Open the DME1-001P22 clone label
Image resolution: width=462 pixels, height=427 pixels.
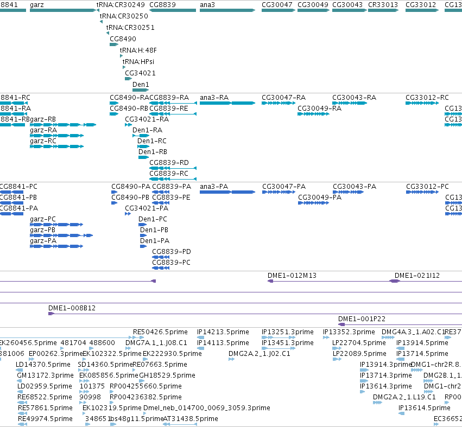(x=362, y=319)
